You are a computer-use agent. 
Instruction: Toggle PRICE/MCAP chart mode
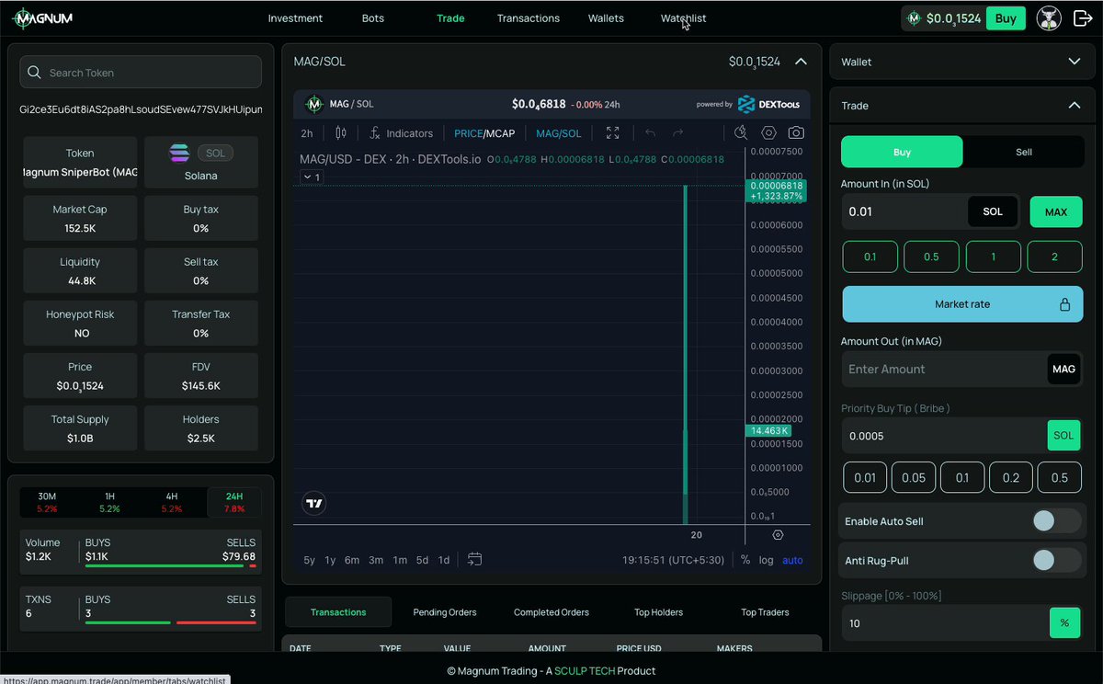[484, 133]
